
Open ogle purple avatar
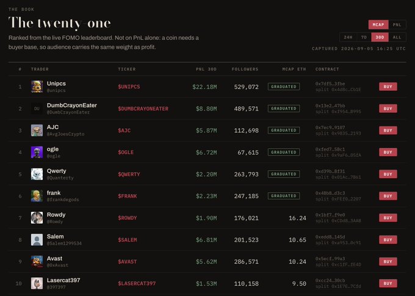click(x=37, y=152)
